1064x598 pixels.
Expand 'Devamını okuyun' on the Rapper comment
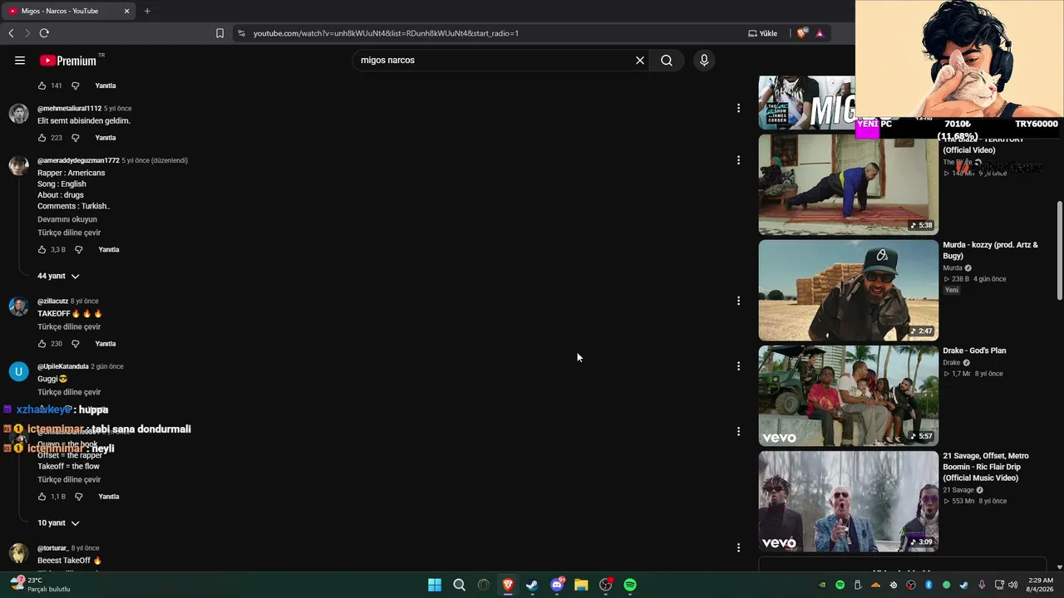(67, 219)
